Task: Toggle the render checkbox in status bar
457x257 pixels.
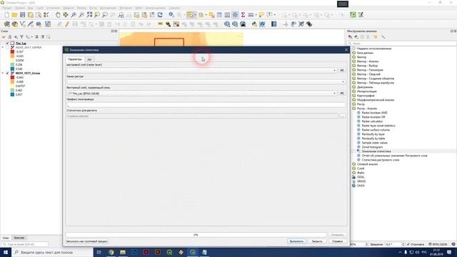Action: pyautogui.click(x=408, y=244)
